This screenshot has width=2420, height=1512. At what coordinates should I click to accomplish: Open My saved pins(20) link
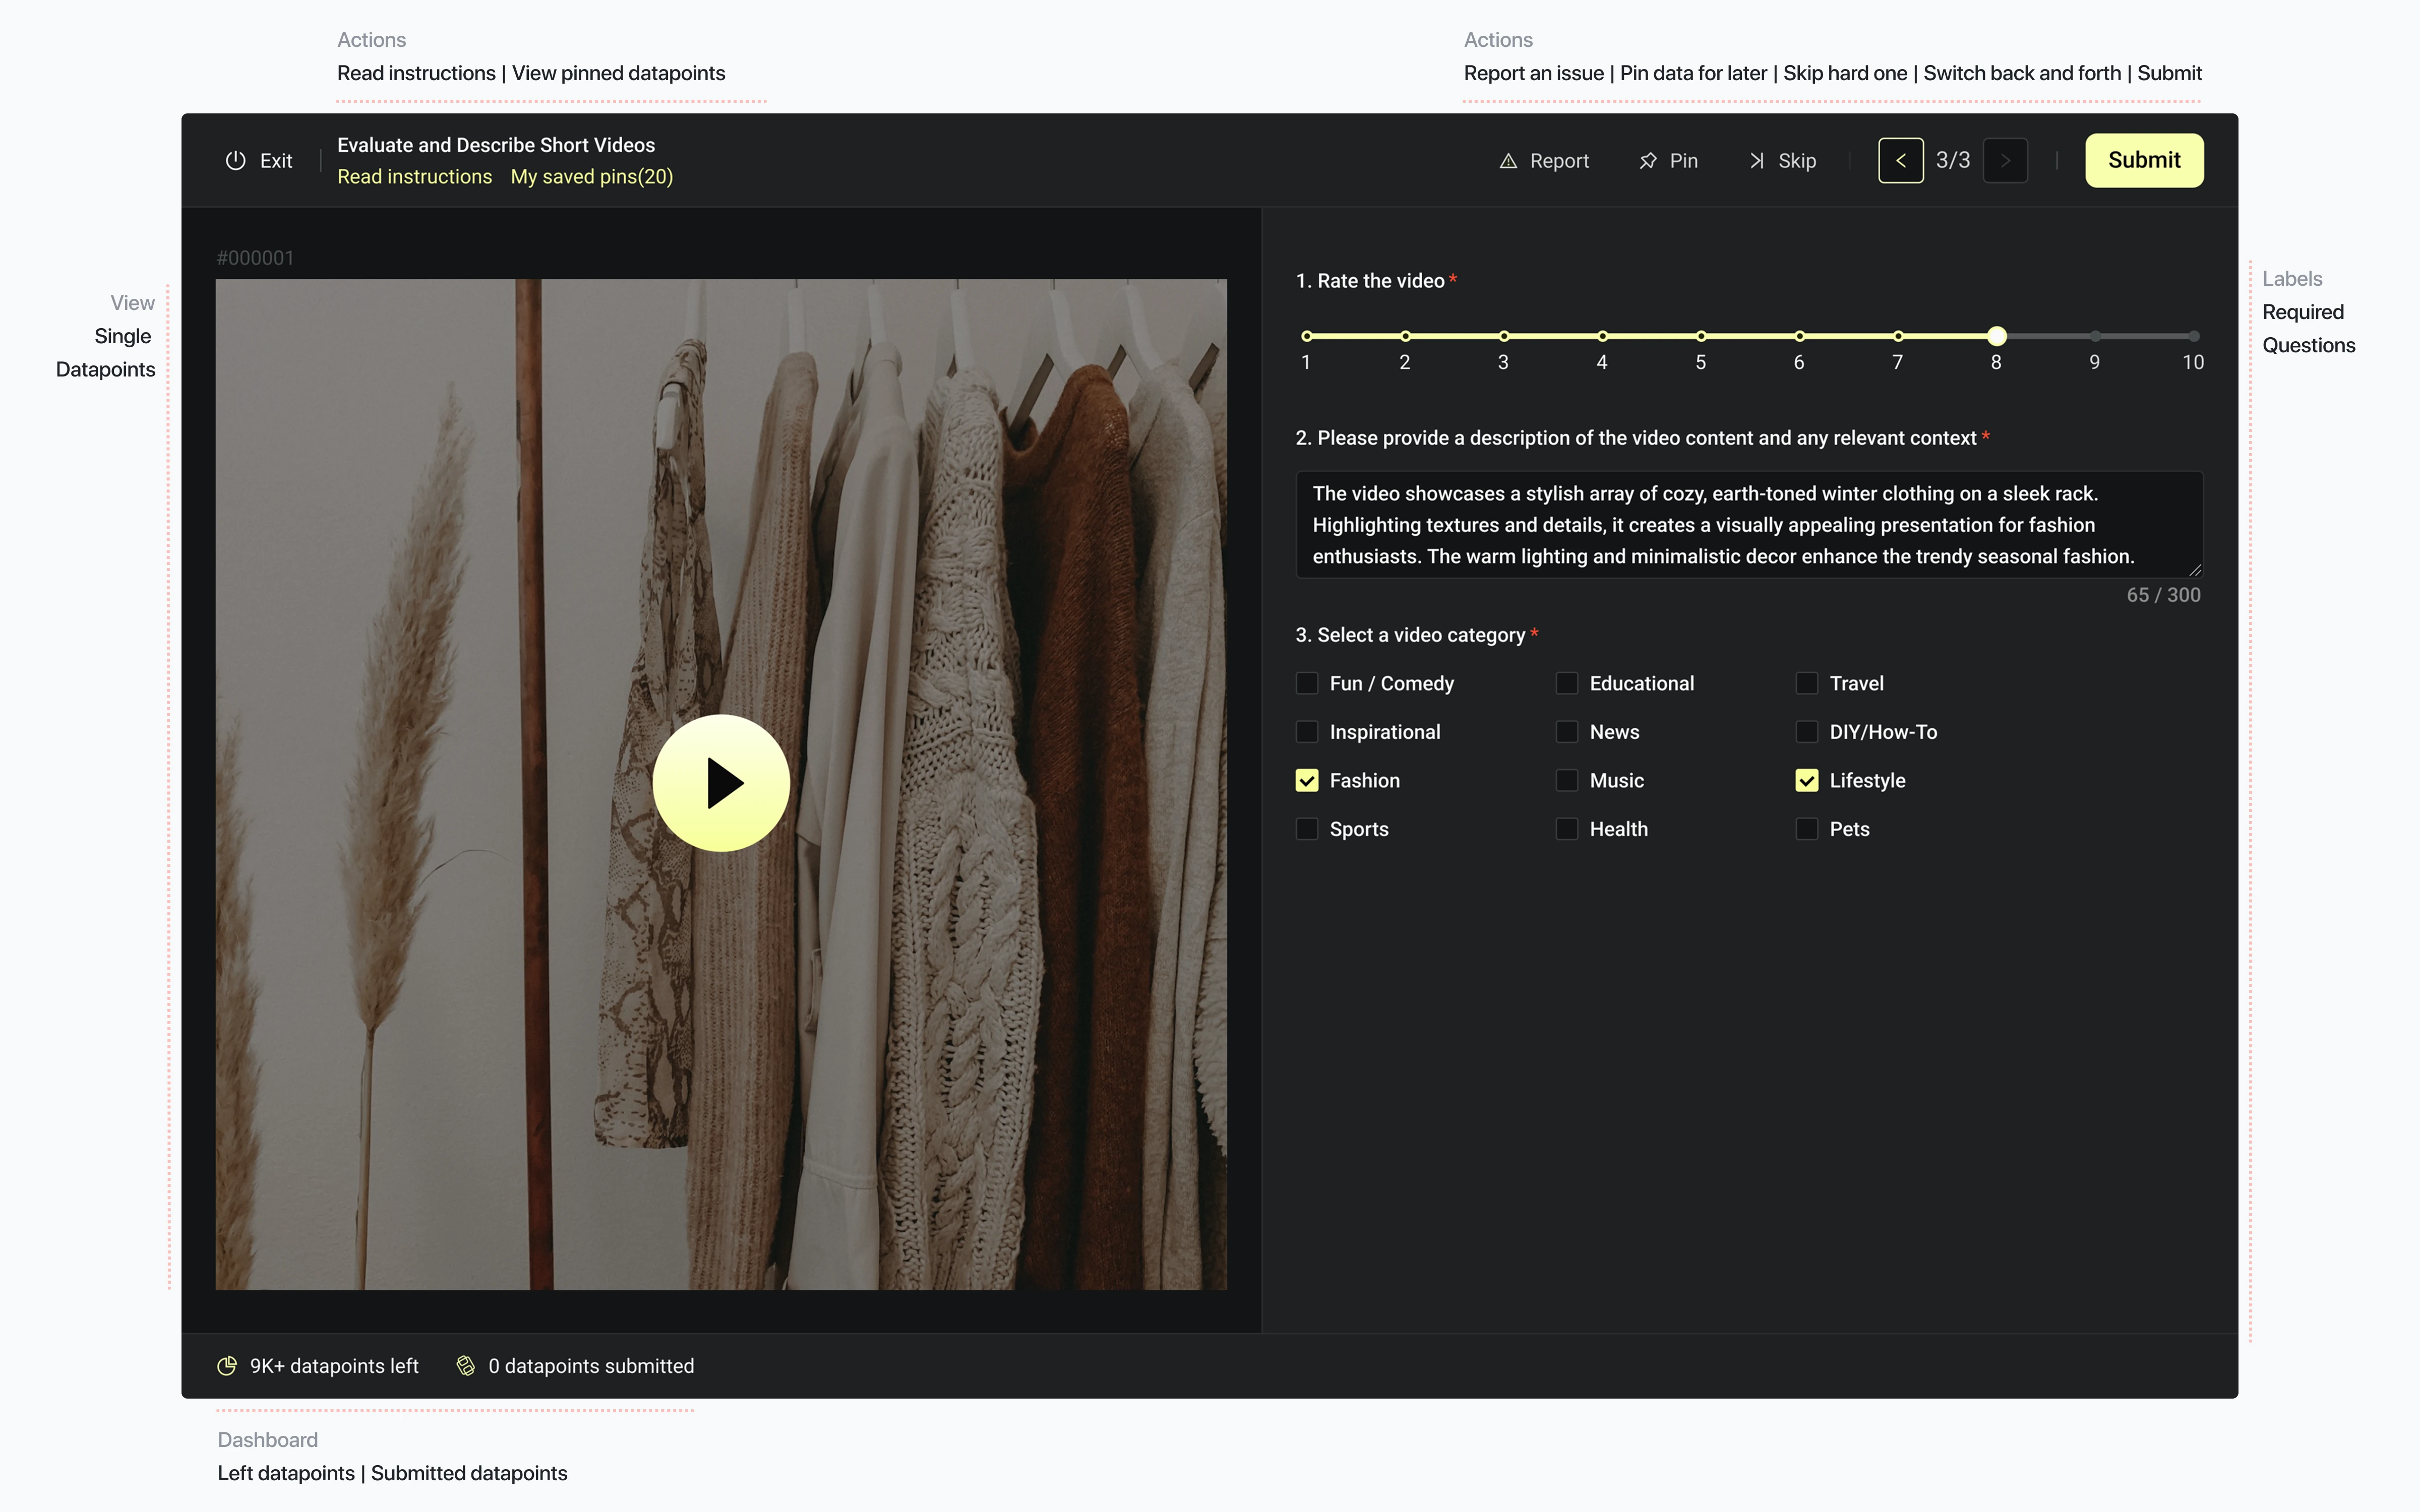[591, 177]
